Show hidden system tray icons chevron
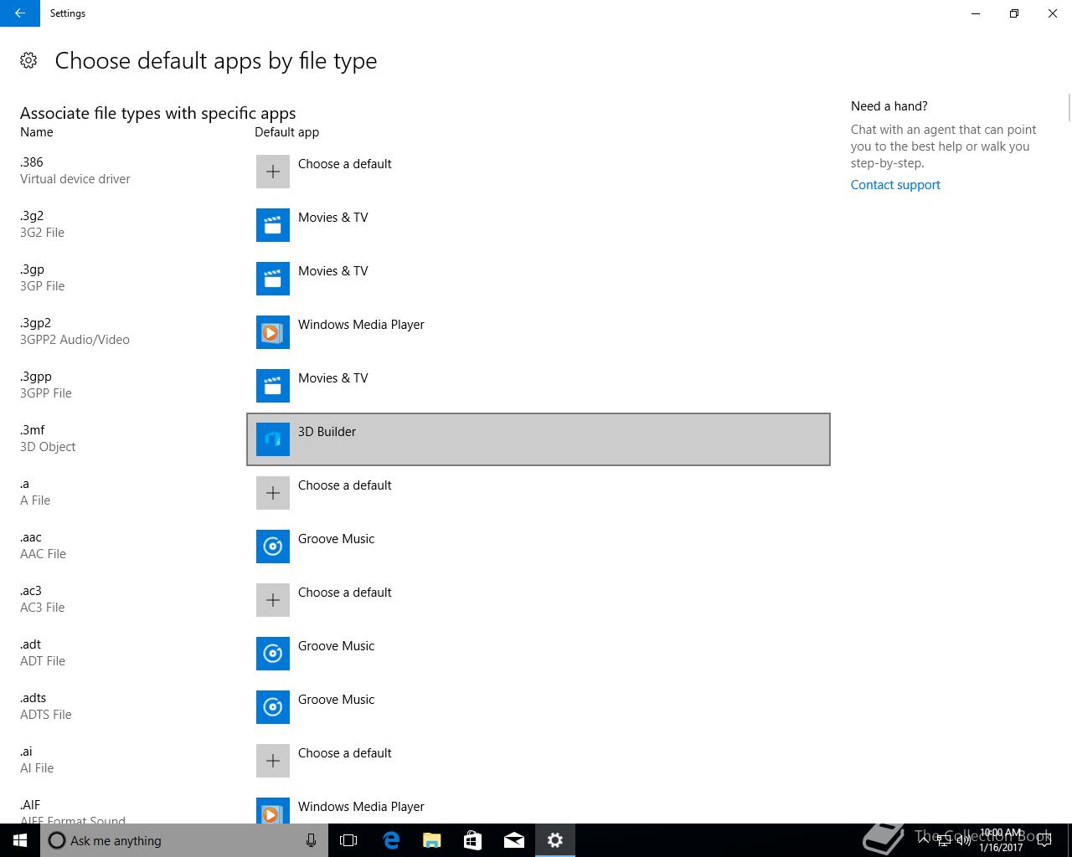The width and height of the screenshot is (1072, 857). click(x=924, y=840)
